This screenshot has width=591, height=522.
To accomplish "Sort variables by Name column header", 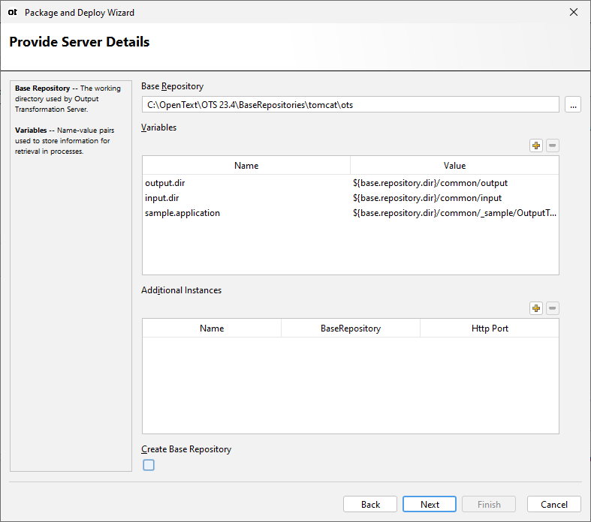I will (246, 166).
